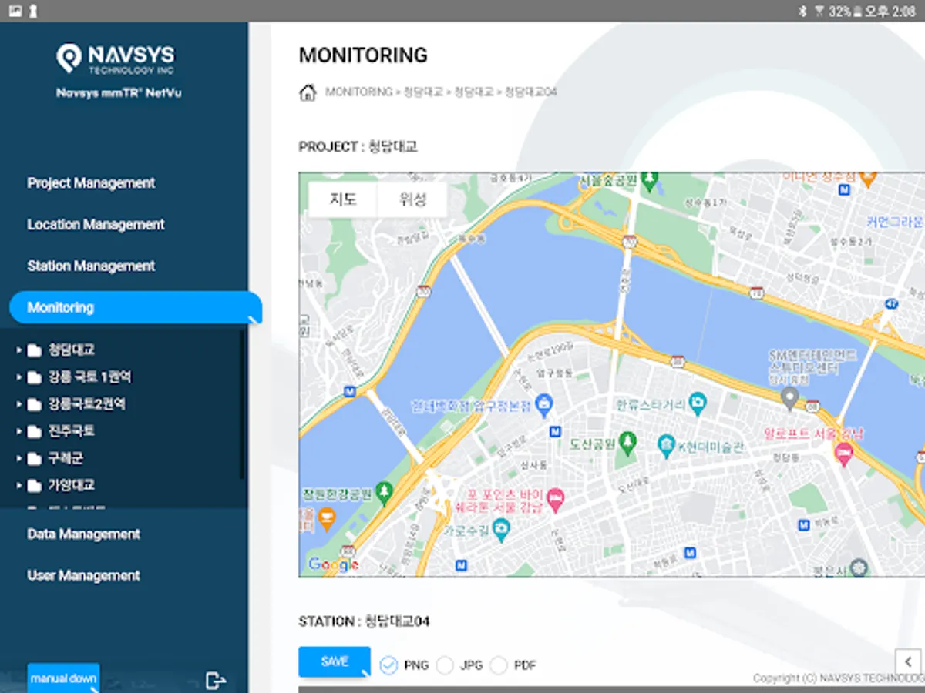Click the NAVSYS logo at top

[116, 59]
